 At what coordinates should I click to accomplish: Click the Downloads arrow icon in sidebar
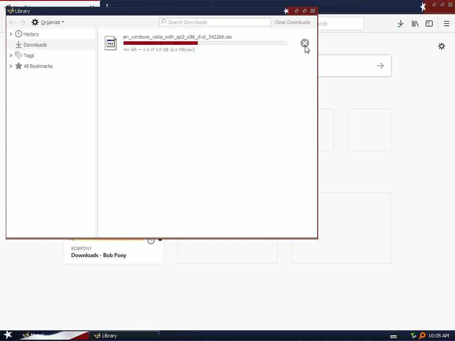(19, 45)
